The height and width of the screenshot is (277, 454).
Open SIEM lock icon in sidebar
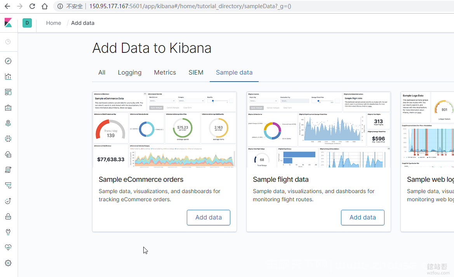8,216
